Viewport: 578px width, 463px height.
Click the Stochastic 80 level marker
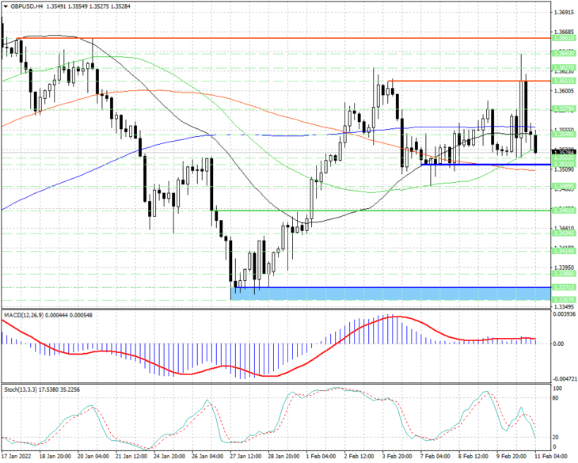click(x=556, y=398)
